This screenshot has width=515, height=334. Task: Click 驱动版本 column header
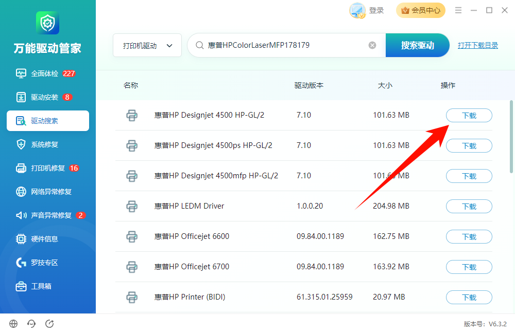click(309, 85)
